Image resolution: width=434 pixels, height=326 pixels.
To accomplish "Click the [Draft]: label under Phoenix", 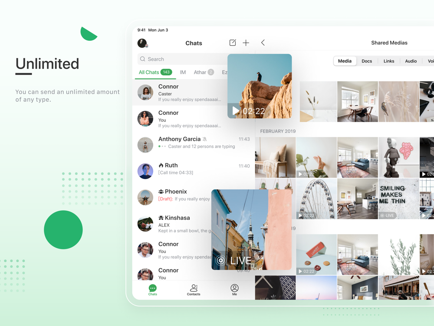I will (x=165, y=199).
